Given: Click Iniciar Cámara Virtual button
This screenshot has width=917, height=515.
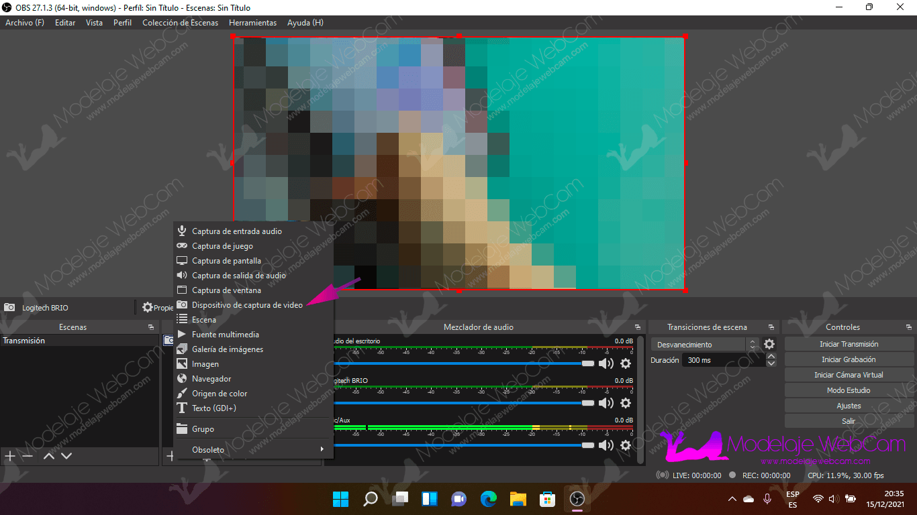Looking at the screenshot, I should coord(849,375).
